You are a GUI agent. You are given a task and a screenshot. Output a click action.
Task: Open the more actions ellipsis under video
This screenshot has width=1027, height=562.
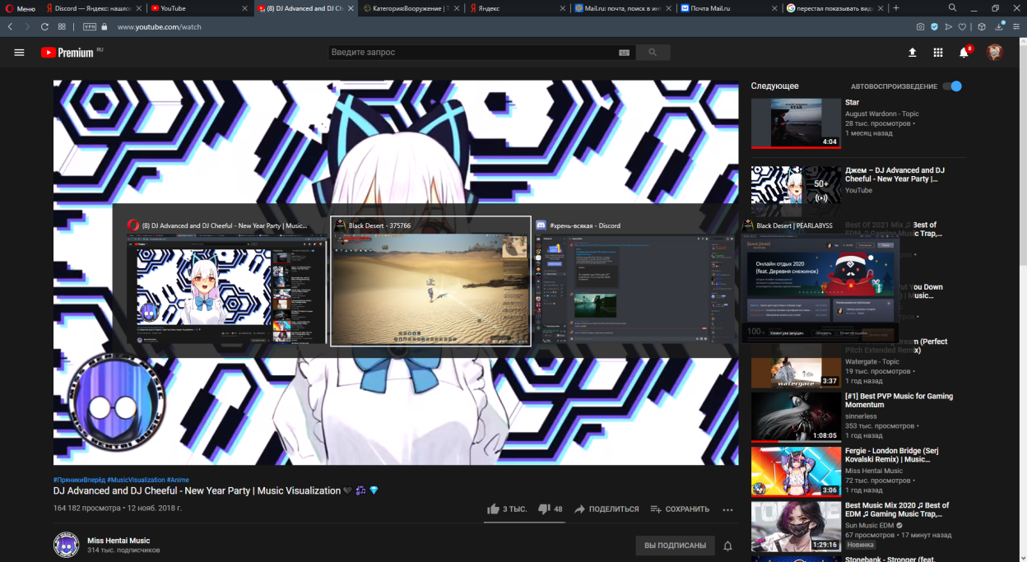[x=727, y=509]
